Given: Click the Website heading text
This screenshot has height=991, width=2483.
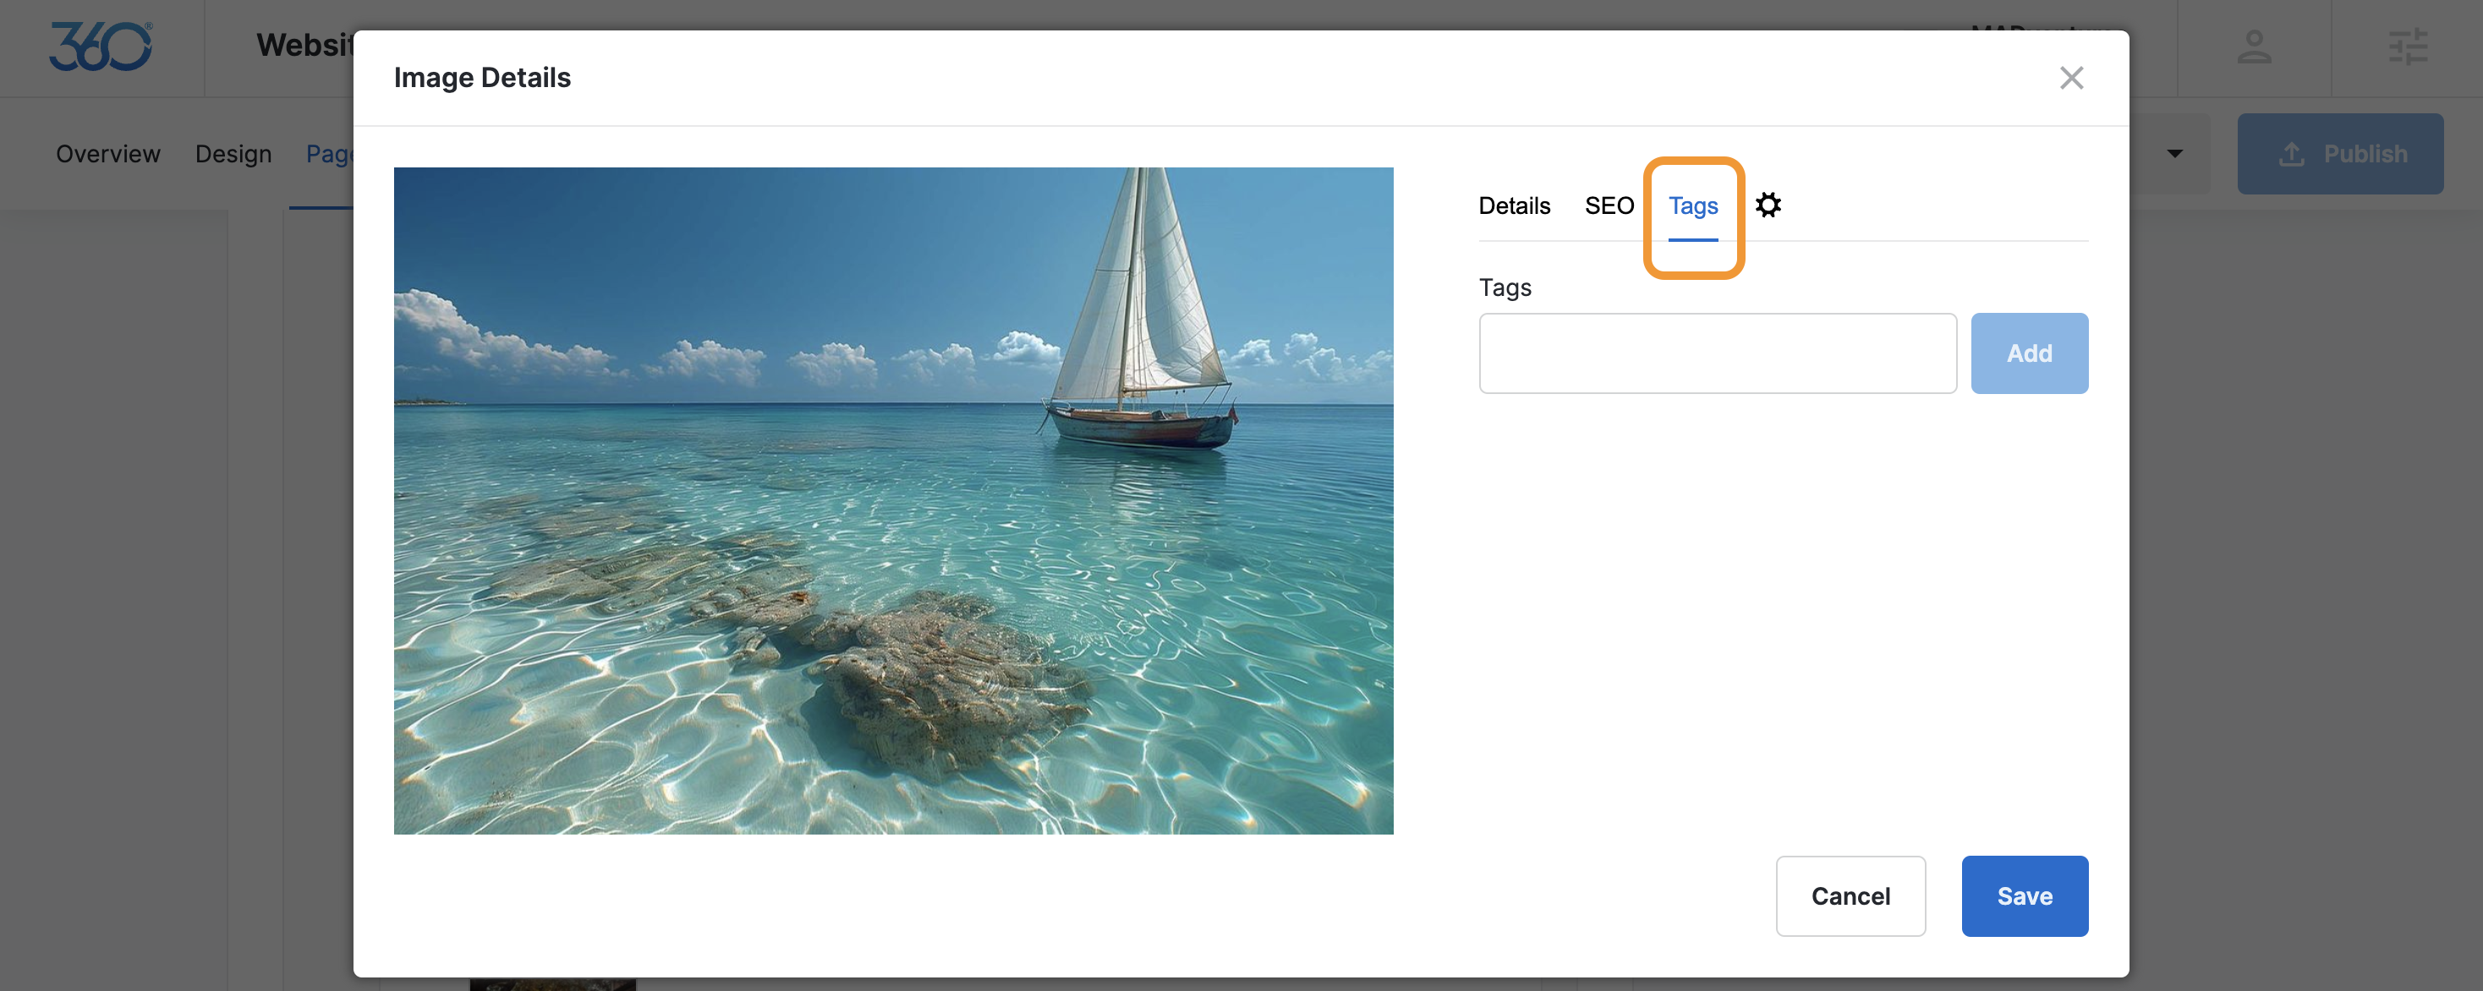Looking at the screenshot, I should pos(304,46).
